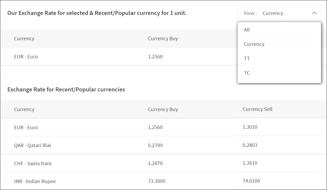327x190 pixels.
Task: Click Qatari Rial buy rate 0.2799
Action: pos(155,145)
